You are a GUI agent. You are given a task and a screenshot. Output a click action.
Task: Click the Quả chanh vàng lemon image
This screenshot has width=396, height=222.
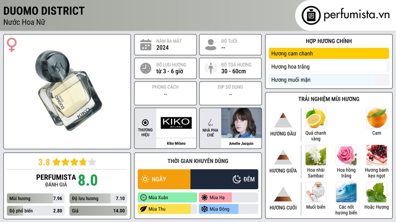316,118
